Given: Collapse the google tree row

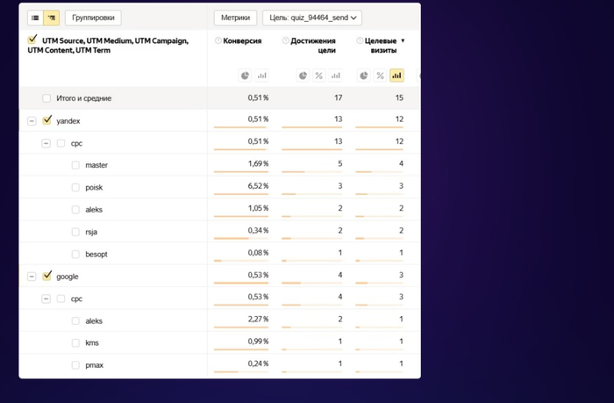Looking at the screenshot, I should coord(32,277).
